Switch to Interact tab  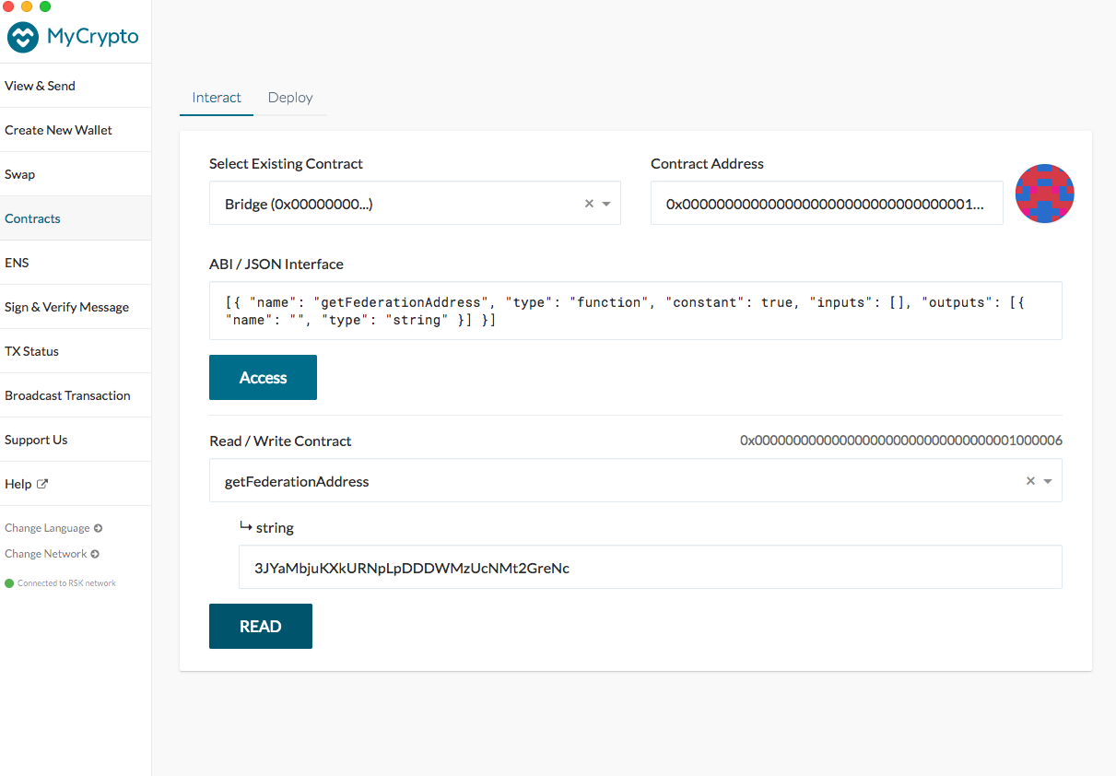[217, 98]
